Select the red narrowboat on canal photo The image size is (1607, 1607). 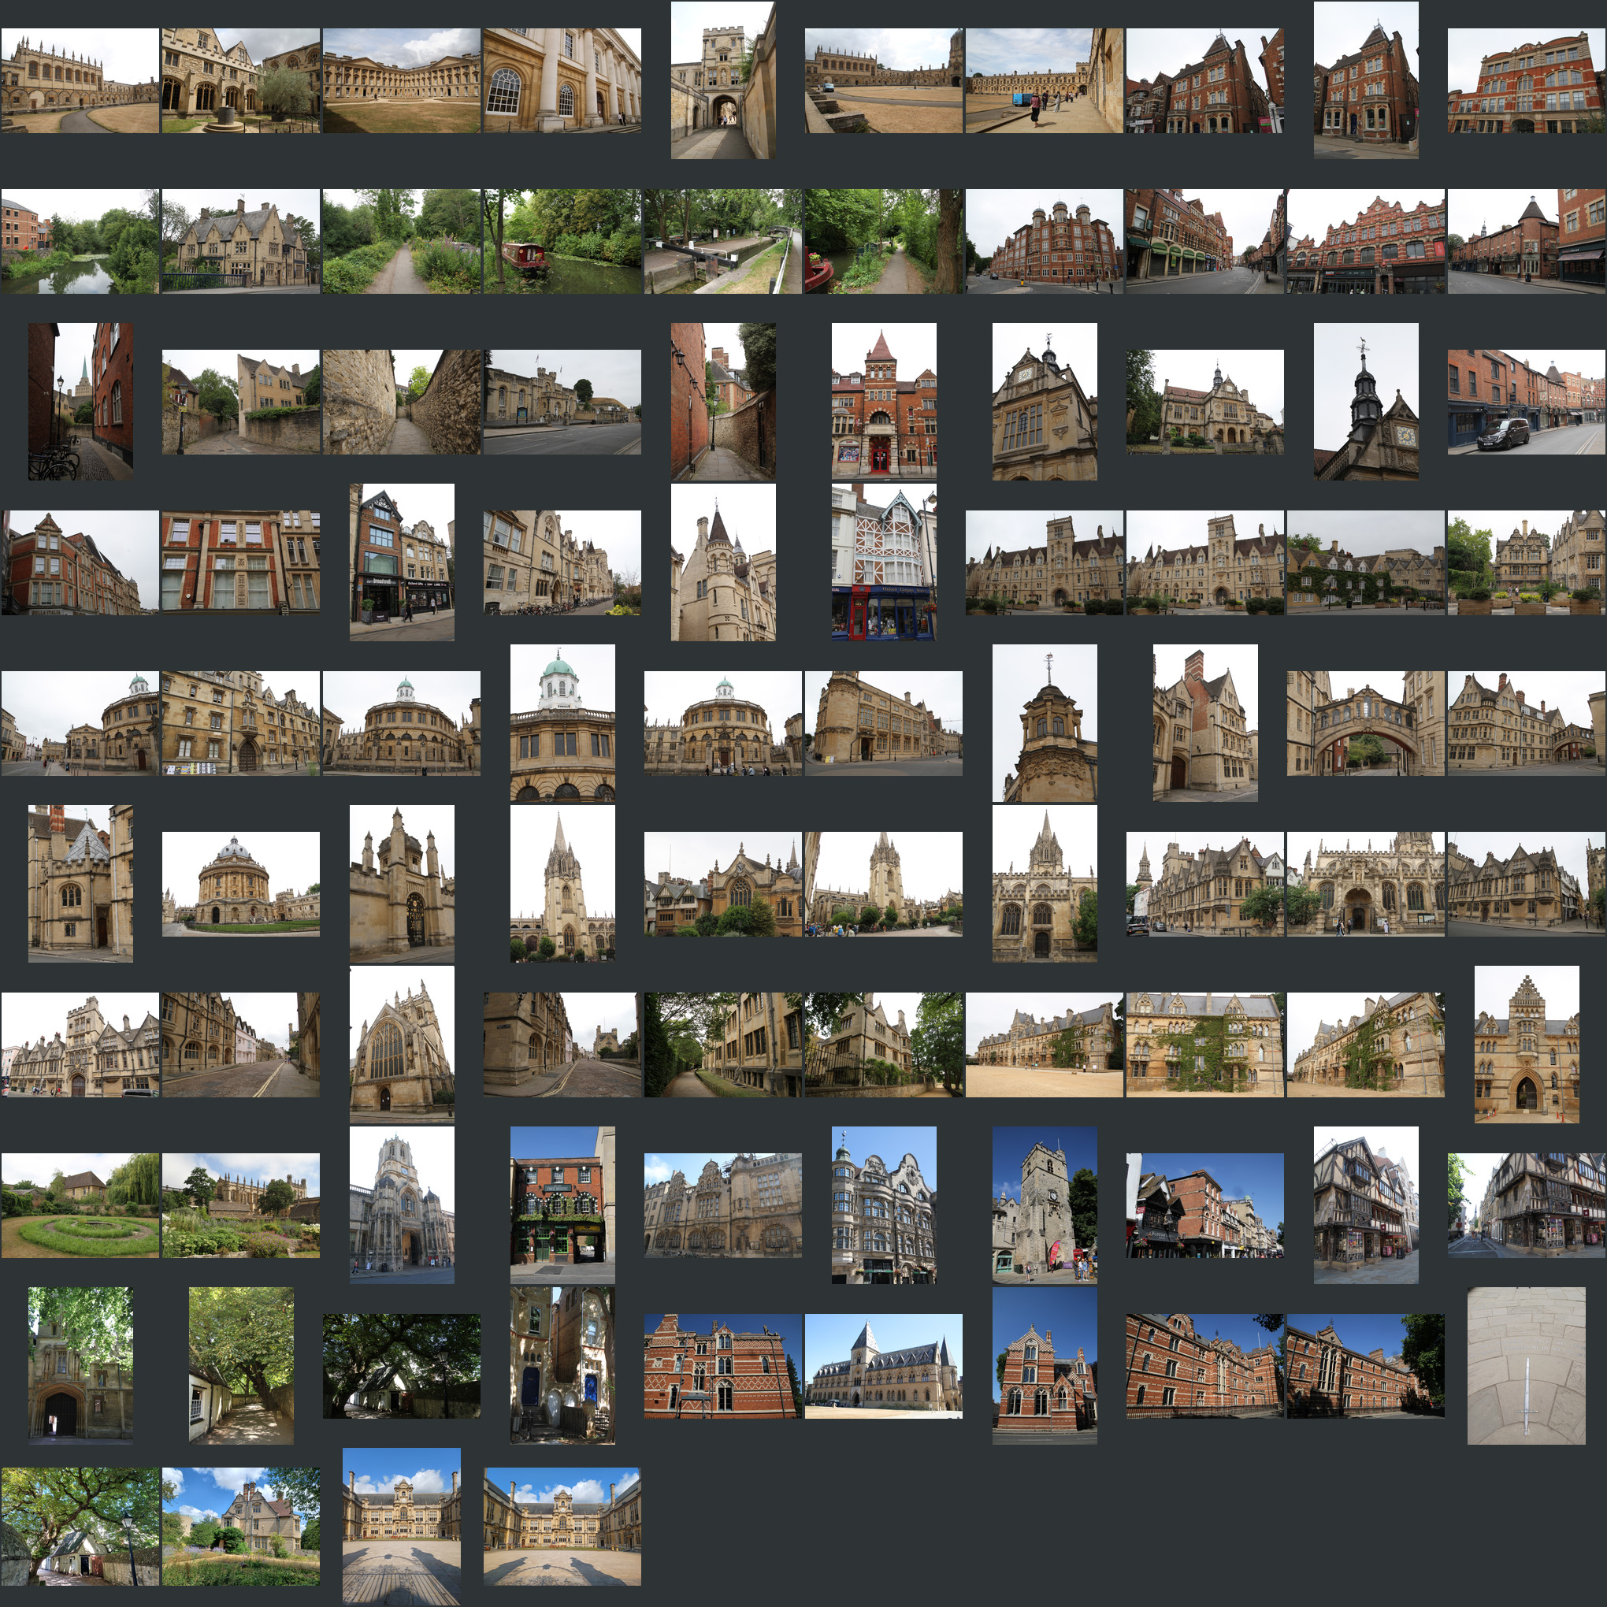click(x=562, y=240)
